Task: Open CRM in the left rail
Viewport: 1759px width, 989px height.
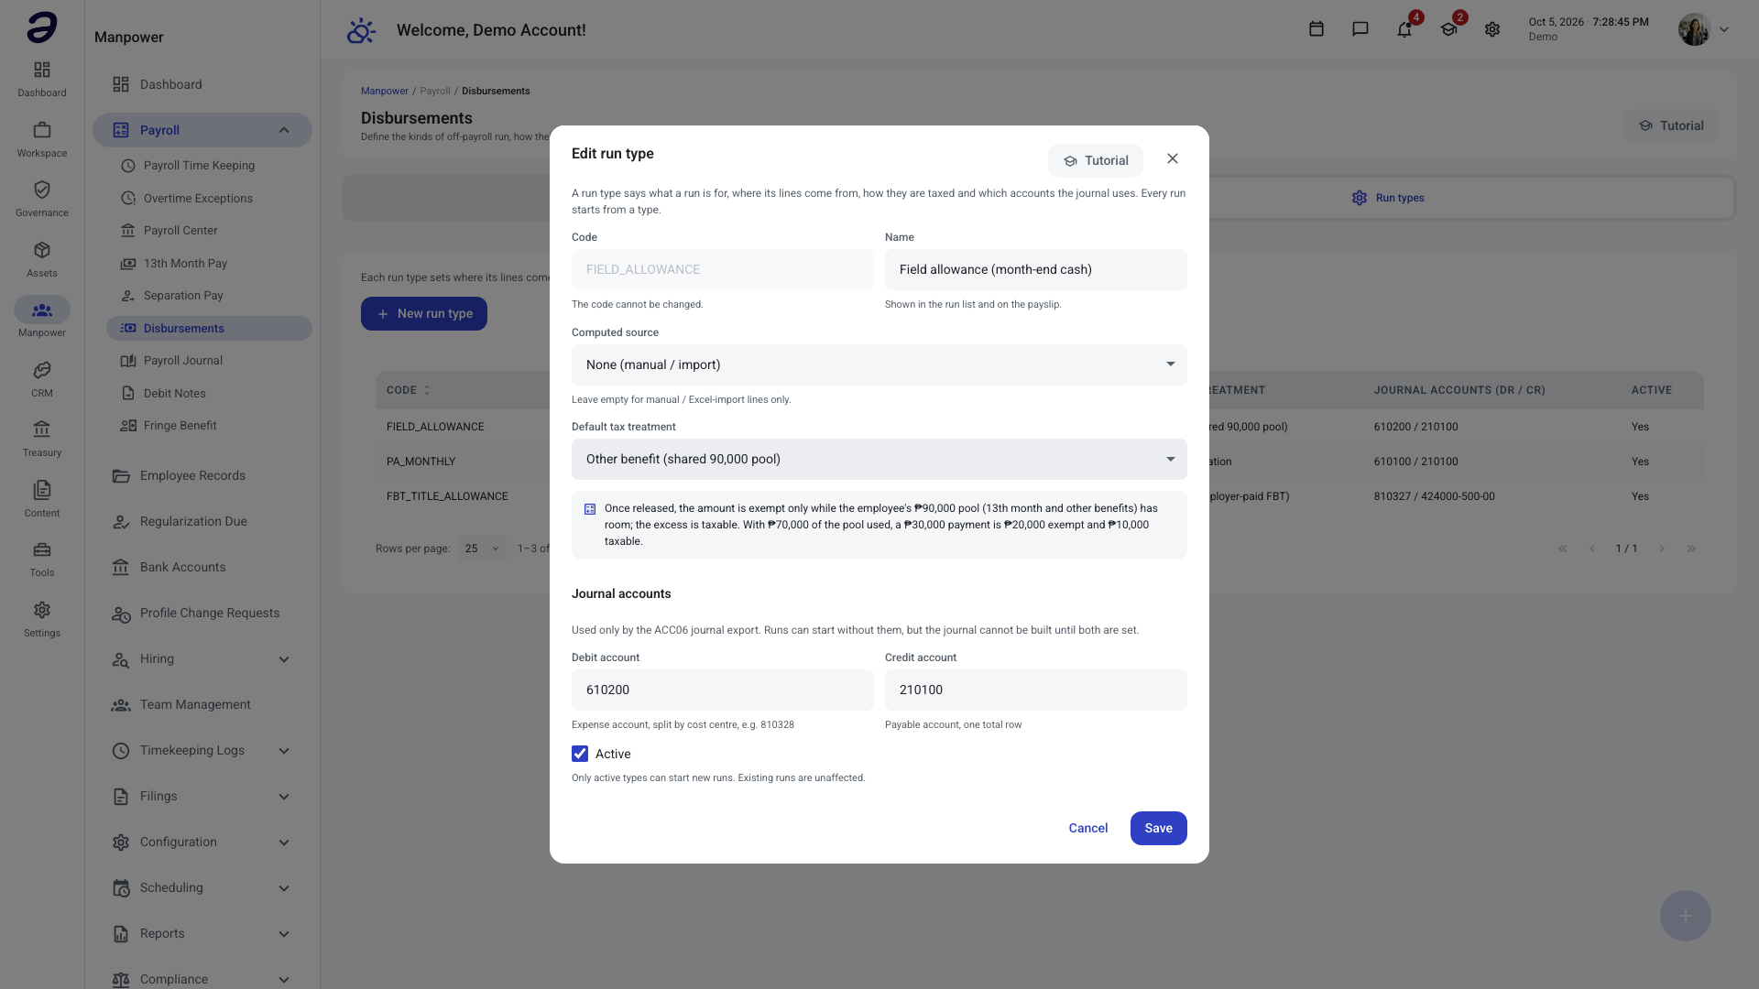Action: [x=42, y=379]
